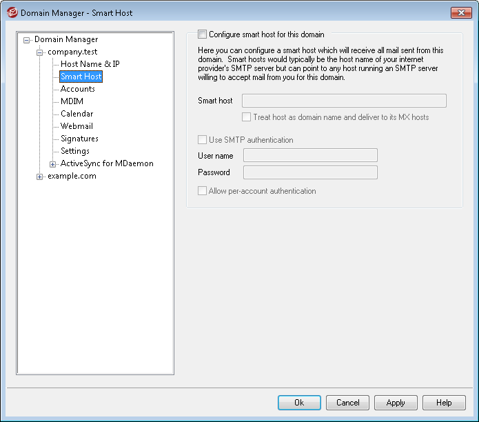Expand the example.com domain node
The width and height of the screenshot is (479, 422).
[x=40, y=177]
